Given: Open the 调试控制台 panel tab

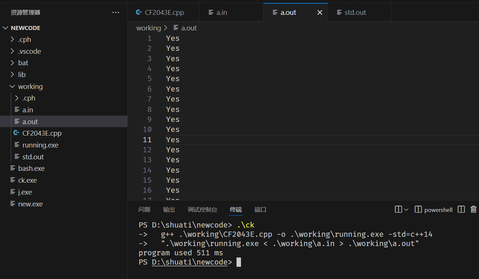Looking at the screenshot, I should [x=202, y=210].
